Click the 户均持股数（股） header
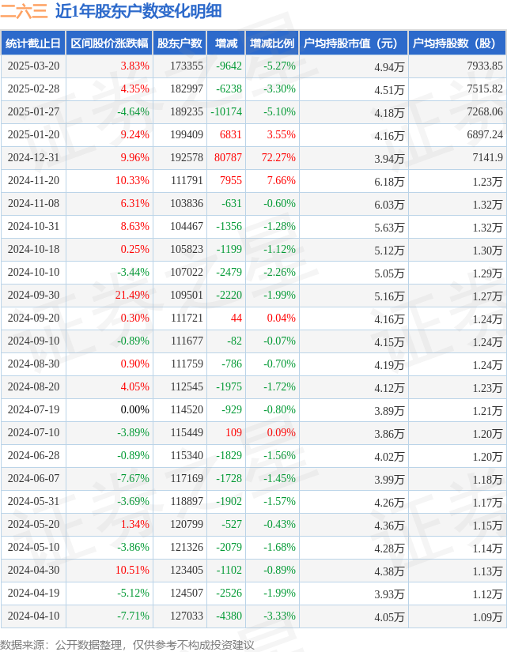 coord(457,43)
